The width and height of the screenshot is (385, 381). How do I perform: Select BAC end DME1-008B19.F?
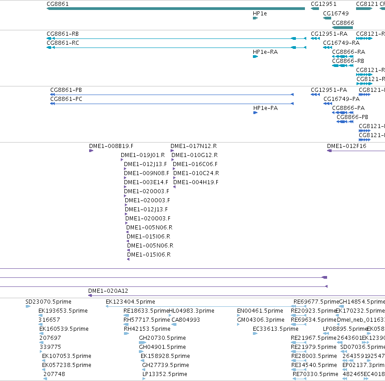[x=91, y=151]
